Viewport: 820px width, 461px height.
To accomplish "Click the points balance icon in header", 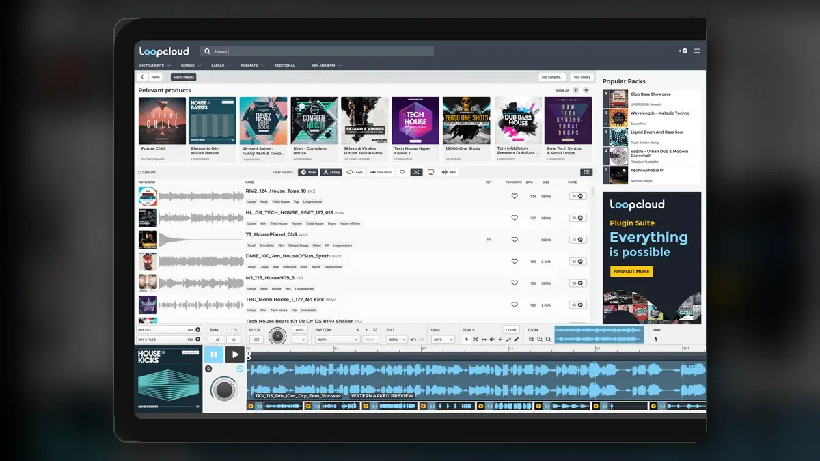I will (684, 51).
